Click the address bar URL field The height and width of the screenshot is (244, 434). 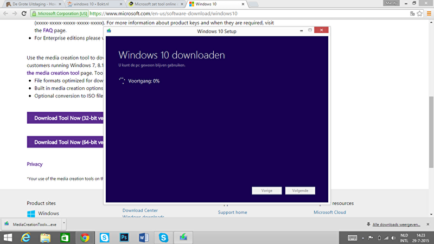coord(217,13)
